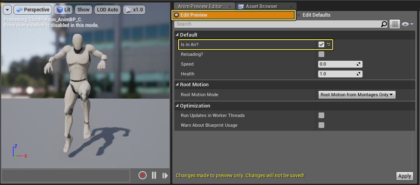Switch to the Anim Preview Editor tab
Image resolution: width=420 pixels, height=185 pixels.
pyautogui.click(x=200, y=7)
